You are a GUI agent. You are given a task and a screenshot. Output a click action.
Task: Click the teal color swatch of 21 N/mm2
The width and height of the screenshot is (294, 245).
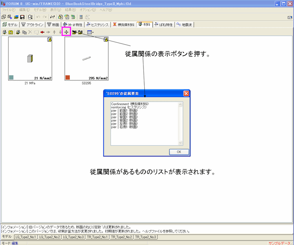click(x=11, y=77)
